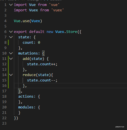Click the reduce method name on line 14
Viewport: 127px width, 130px height.
click(x=29, y=75)
